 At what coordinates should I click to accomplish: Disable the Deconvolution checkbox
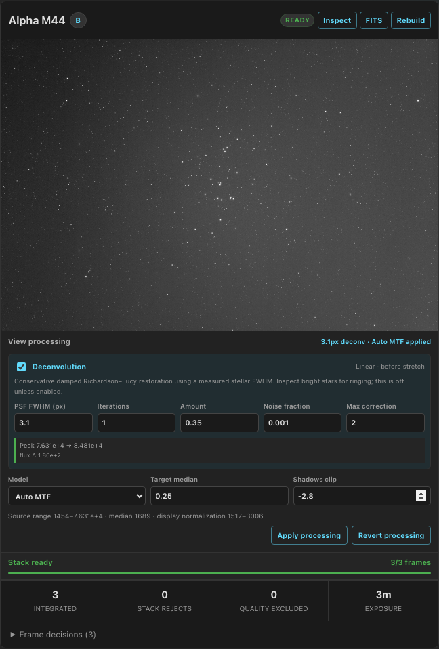point(22,367)
